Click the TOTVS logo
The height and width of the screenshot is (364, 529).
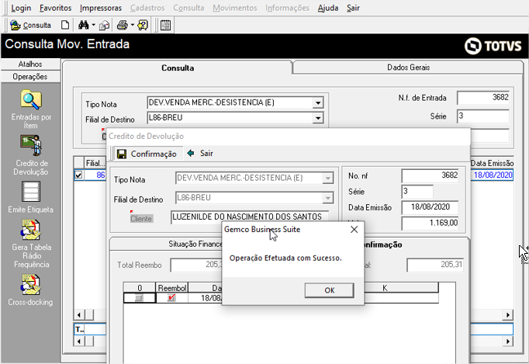click(493, 46)
